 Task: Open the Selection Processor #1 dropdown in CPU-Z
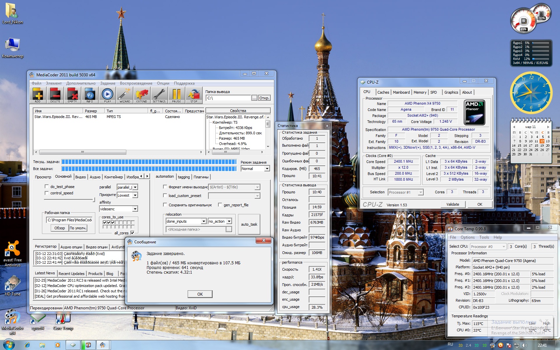pyautogui.click(x=406, y=192)
